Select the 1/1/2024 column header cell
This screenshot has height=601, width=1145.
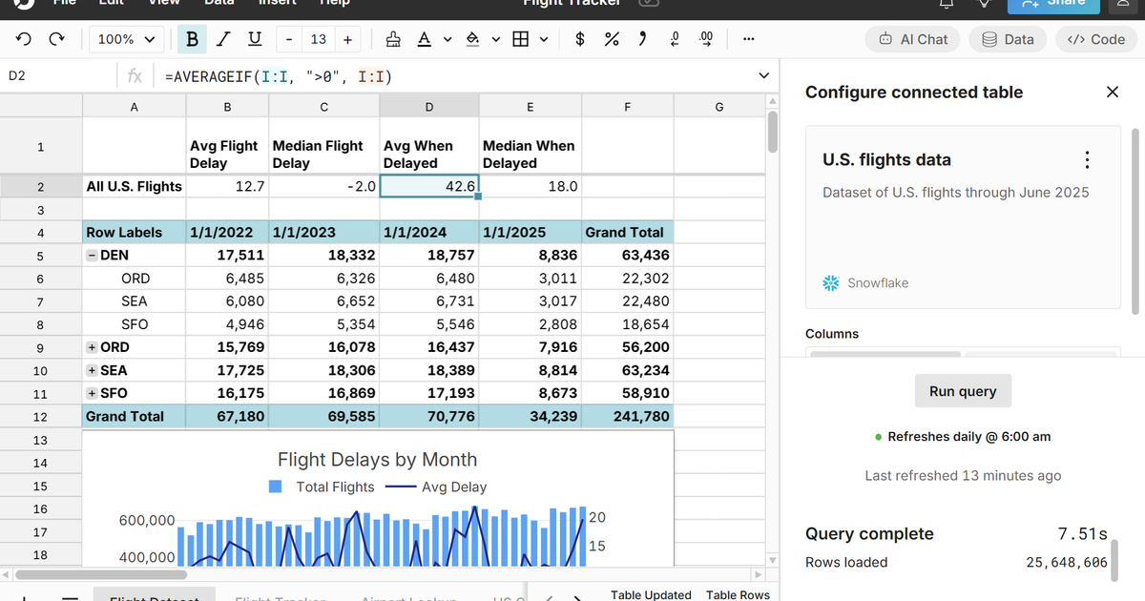429,232
